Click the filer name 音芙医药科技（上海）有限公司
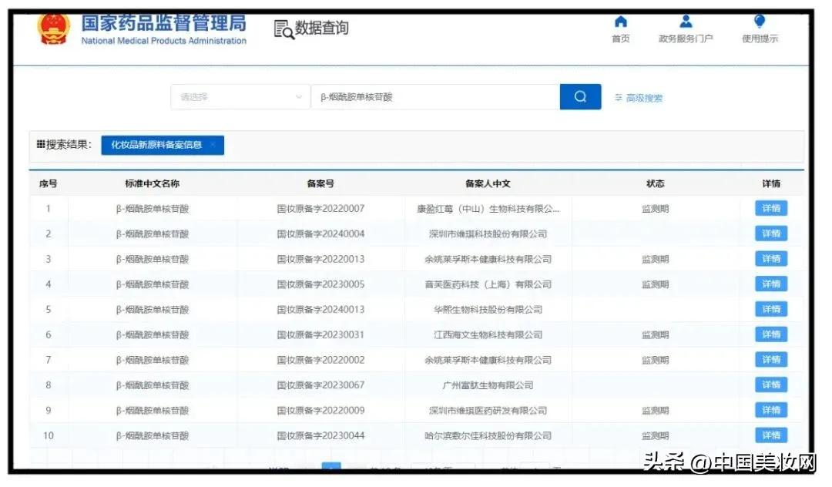This screenshot has height=487, width=832. [488, 284]
